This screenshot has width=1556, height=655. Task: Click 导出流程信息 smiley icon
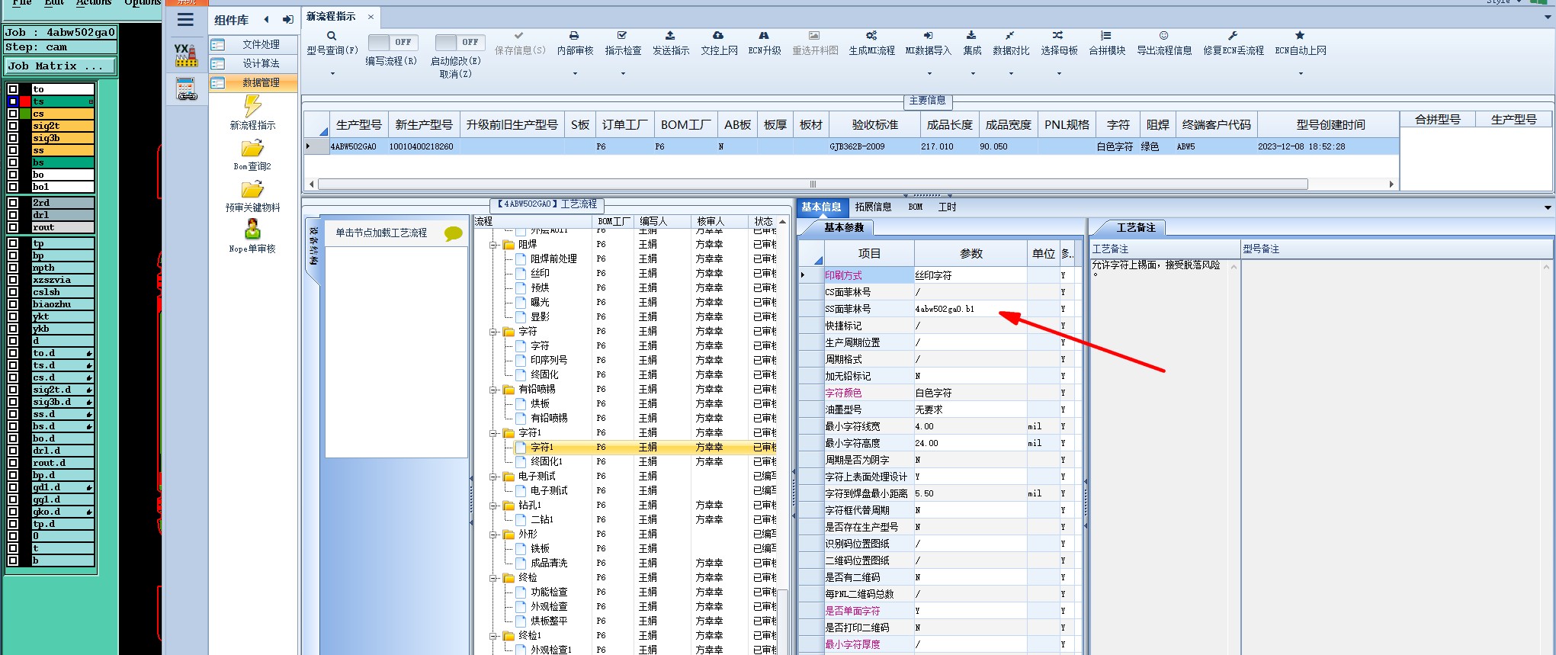click(x=1163, y=36)
